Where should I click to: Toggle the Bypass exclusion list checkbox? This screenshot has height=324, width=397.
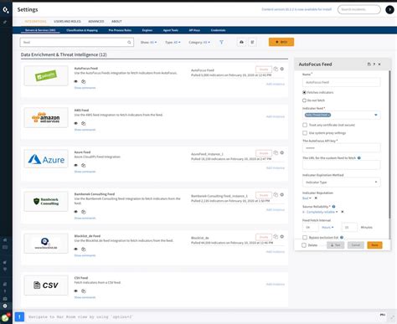tap(305, 238)
